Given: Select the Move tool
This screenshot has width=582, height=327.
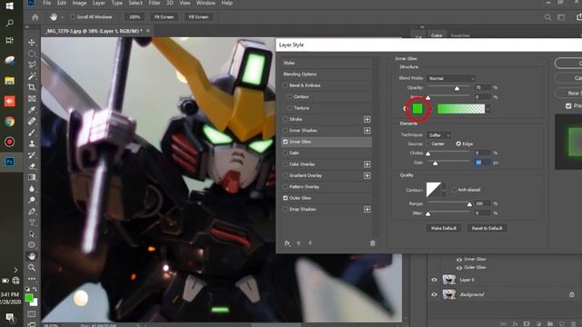Looking at the screenshot, I should [x=32, y=43].
